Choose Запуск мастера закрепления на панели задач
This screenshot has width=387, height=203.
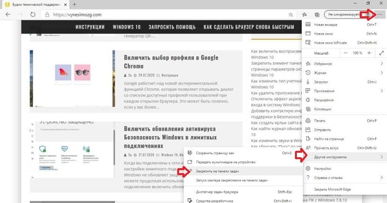(x=243, y=180)
